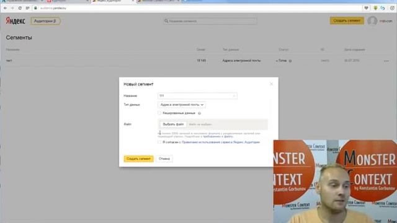Click the Дата создания column header
Screen dimensions: 397x223
(x=354, y=50)
